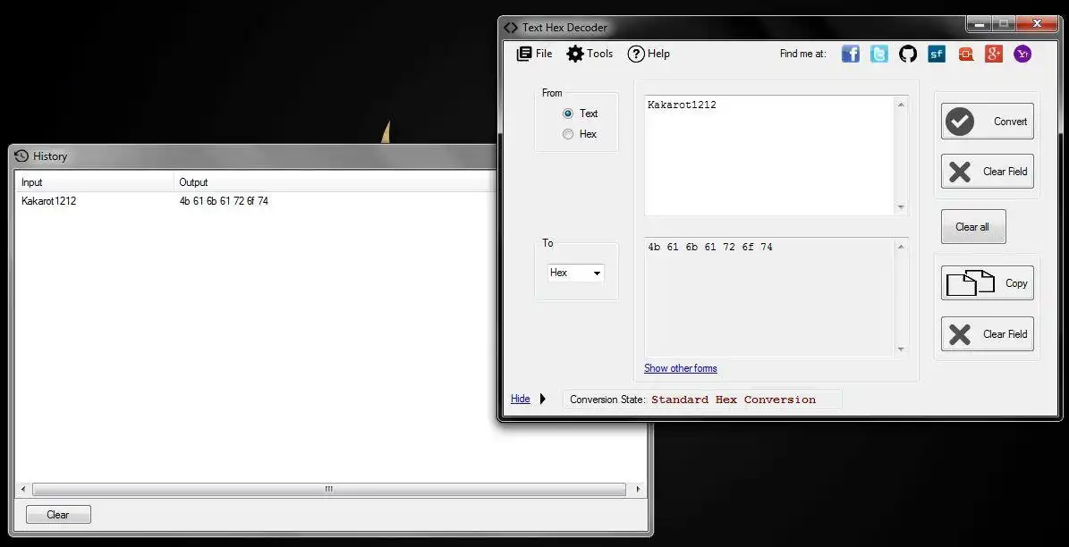
Task: Click the 4b 61 6b 61 72 6f 74 History cell
Action: pyautogui.click(x=224, y=201)
